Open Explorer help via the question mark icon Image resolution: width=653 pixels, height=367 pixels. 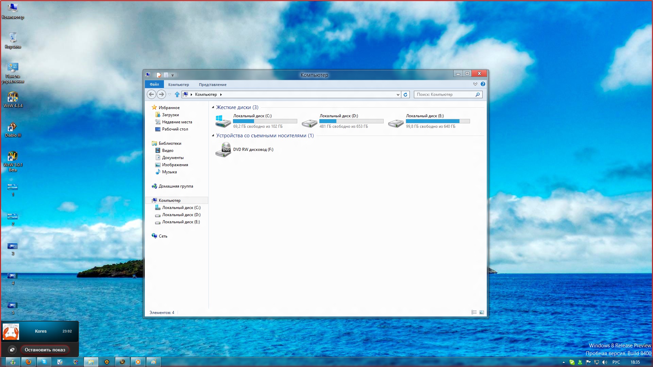click(x=483, y=84)
